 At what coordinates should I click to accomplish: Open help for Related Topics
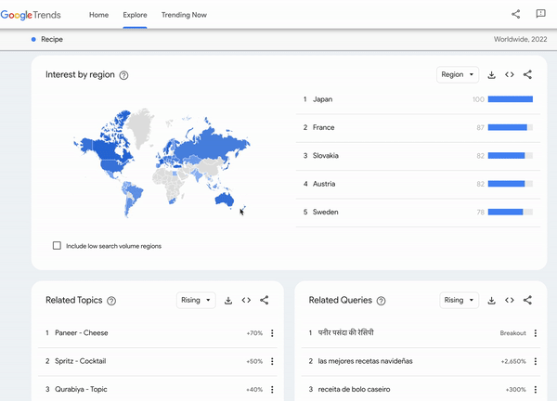click(111, 301)
